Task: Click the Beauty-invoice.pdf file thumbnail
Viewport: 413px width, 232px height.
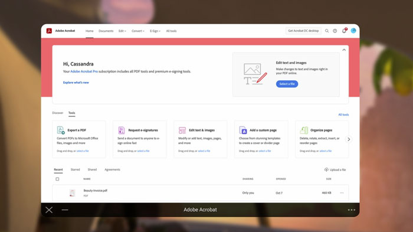Action: (72, 192)
